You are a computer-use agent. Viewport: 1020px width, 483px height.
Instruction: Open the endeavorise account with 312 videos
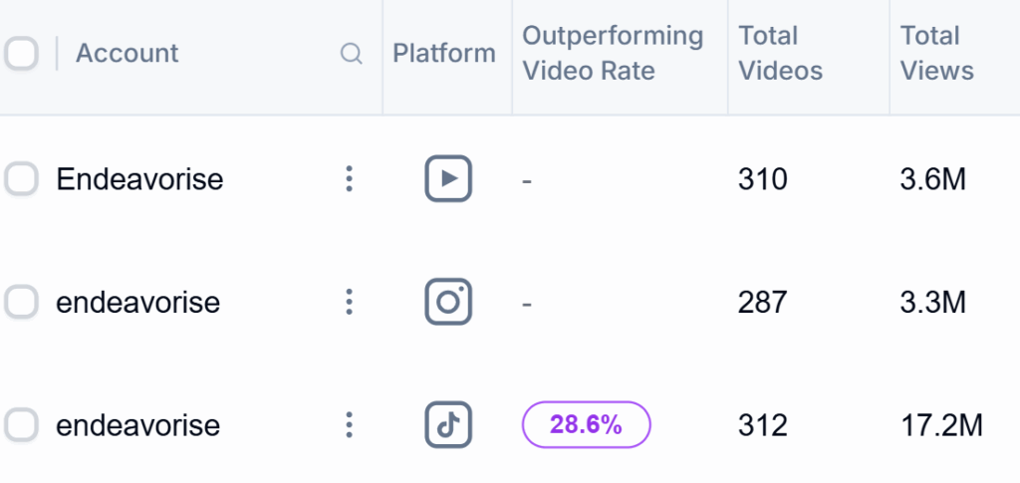[137, 425]
